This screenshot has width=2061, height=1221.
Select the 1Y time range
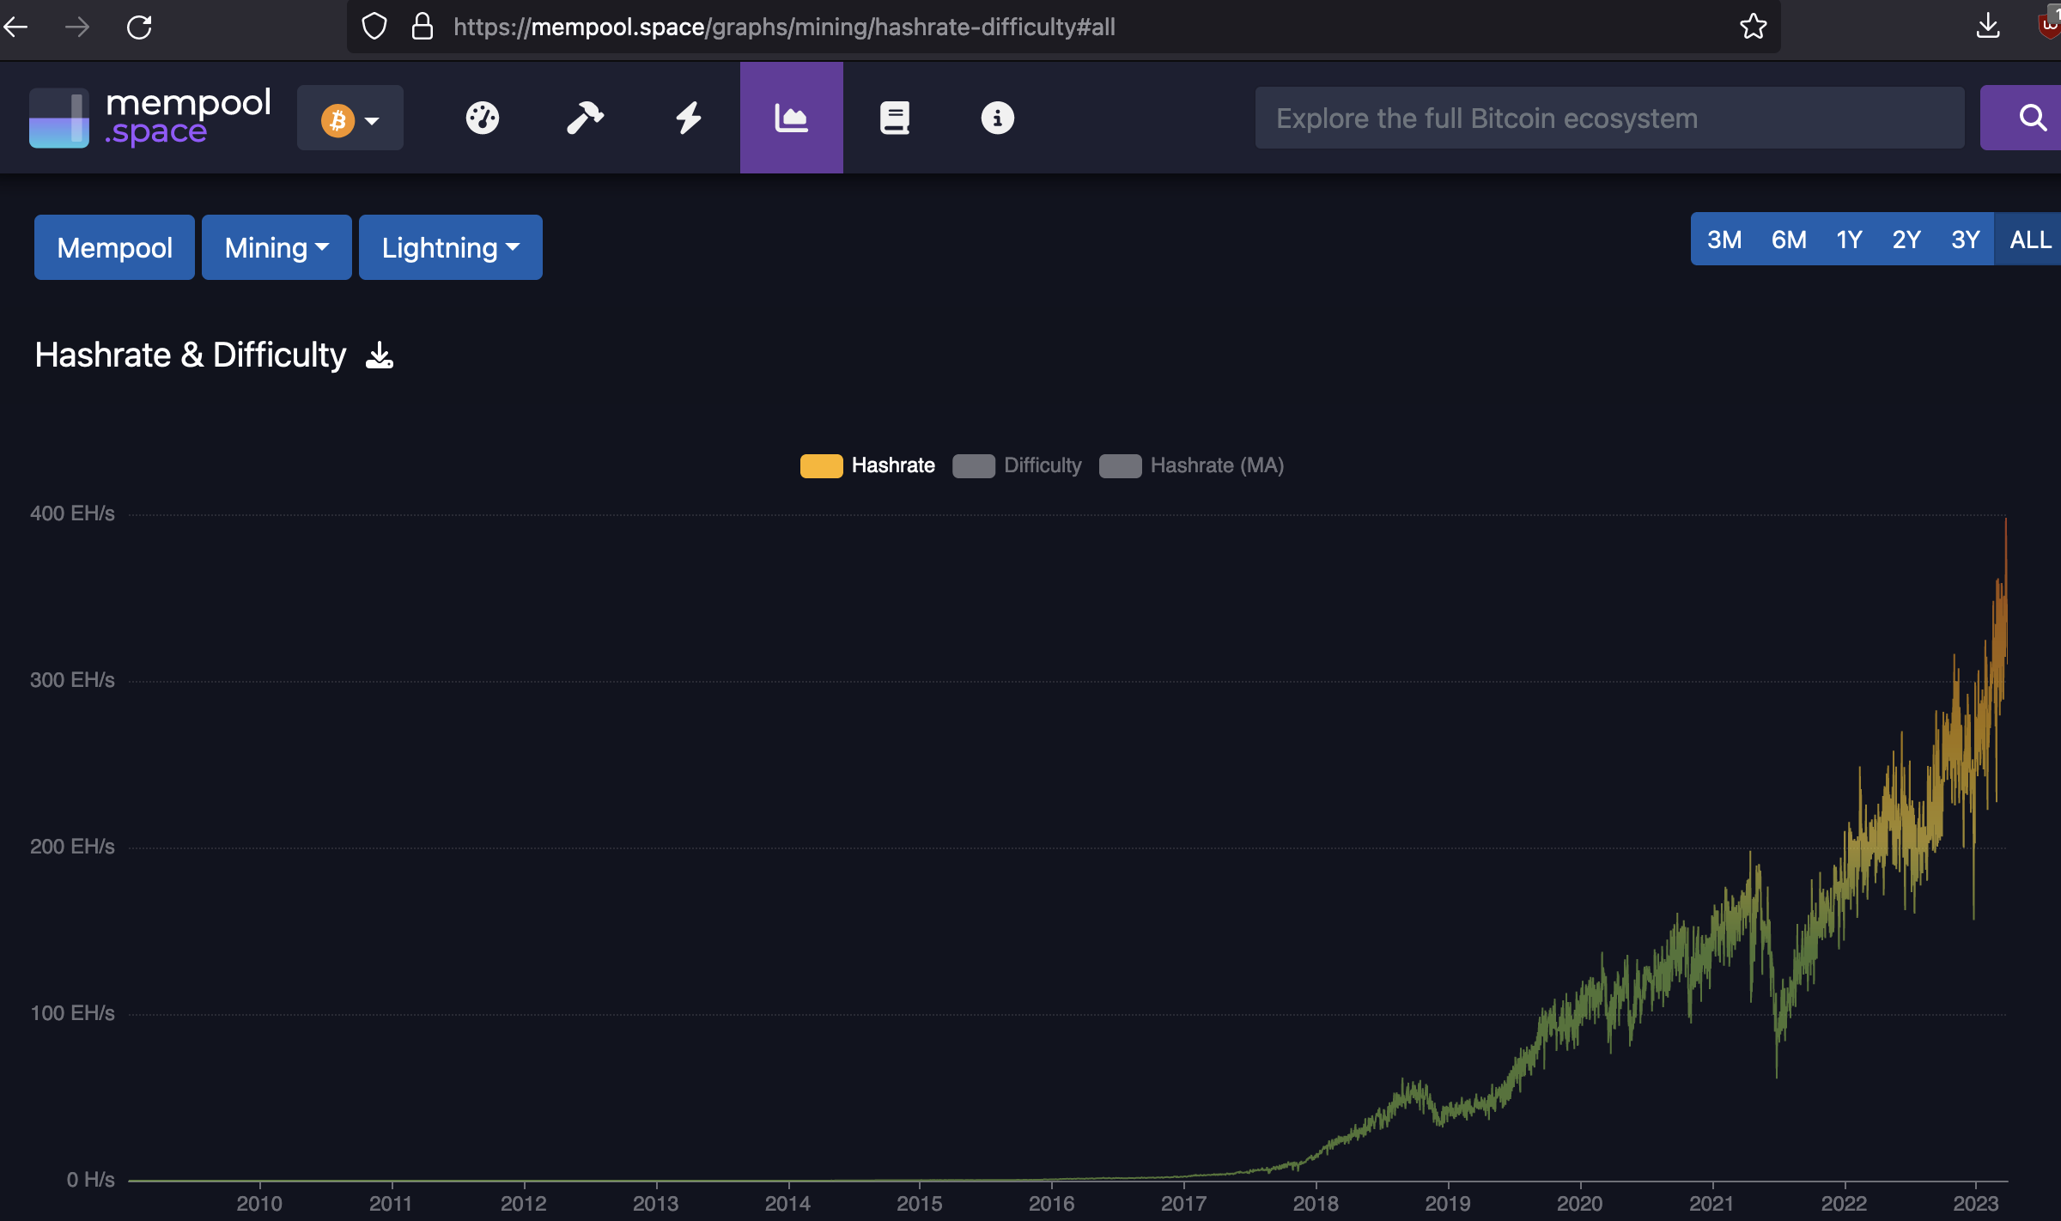pos(1848,240)
